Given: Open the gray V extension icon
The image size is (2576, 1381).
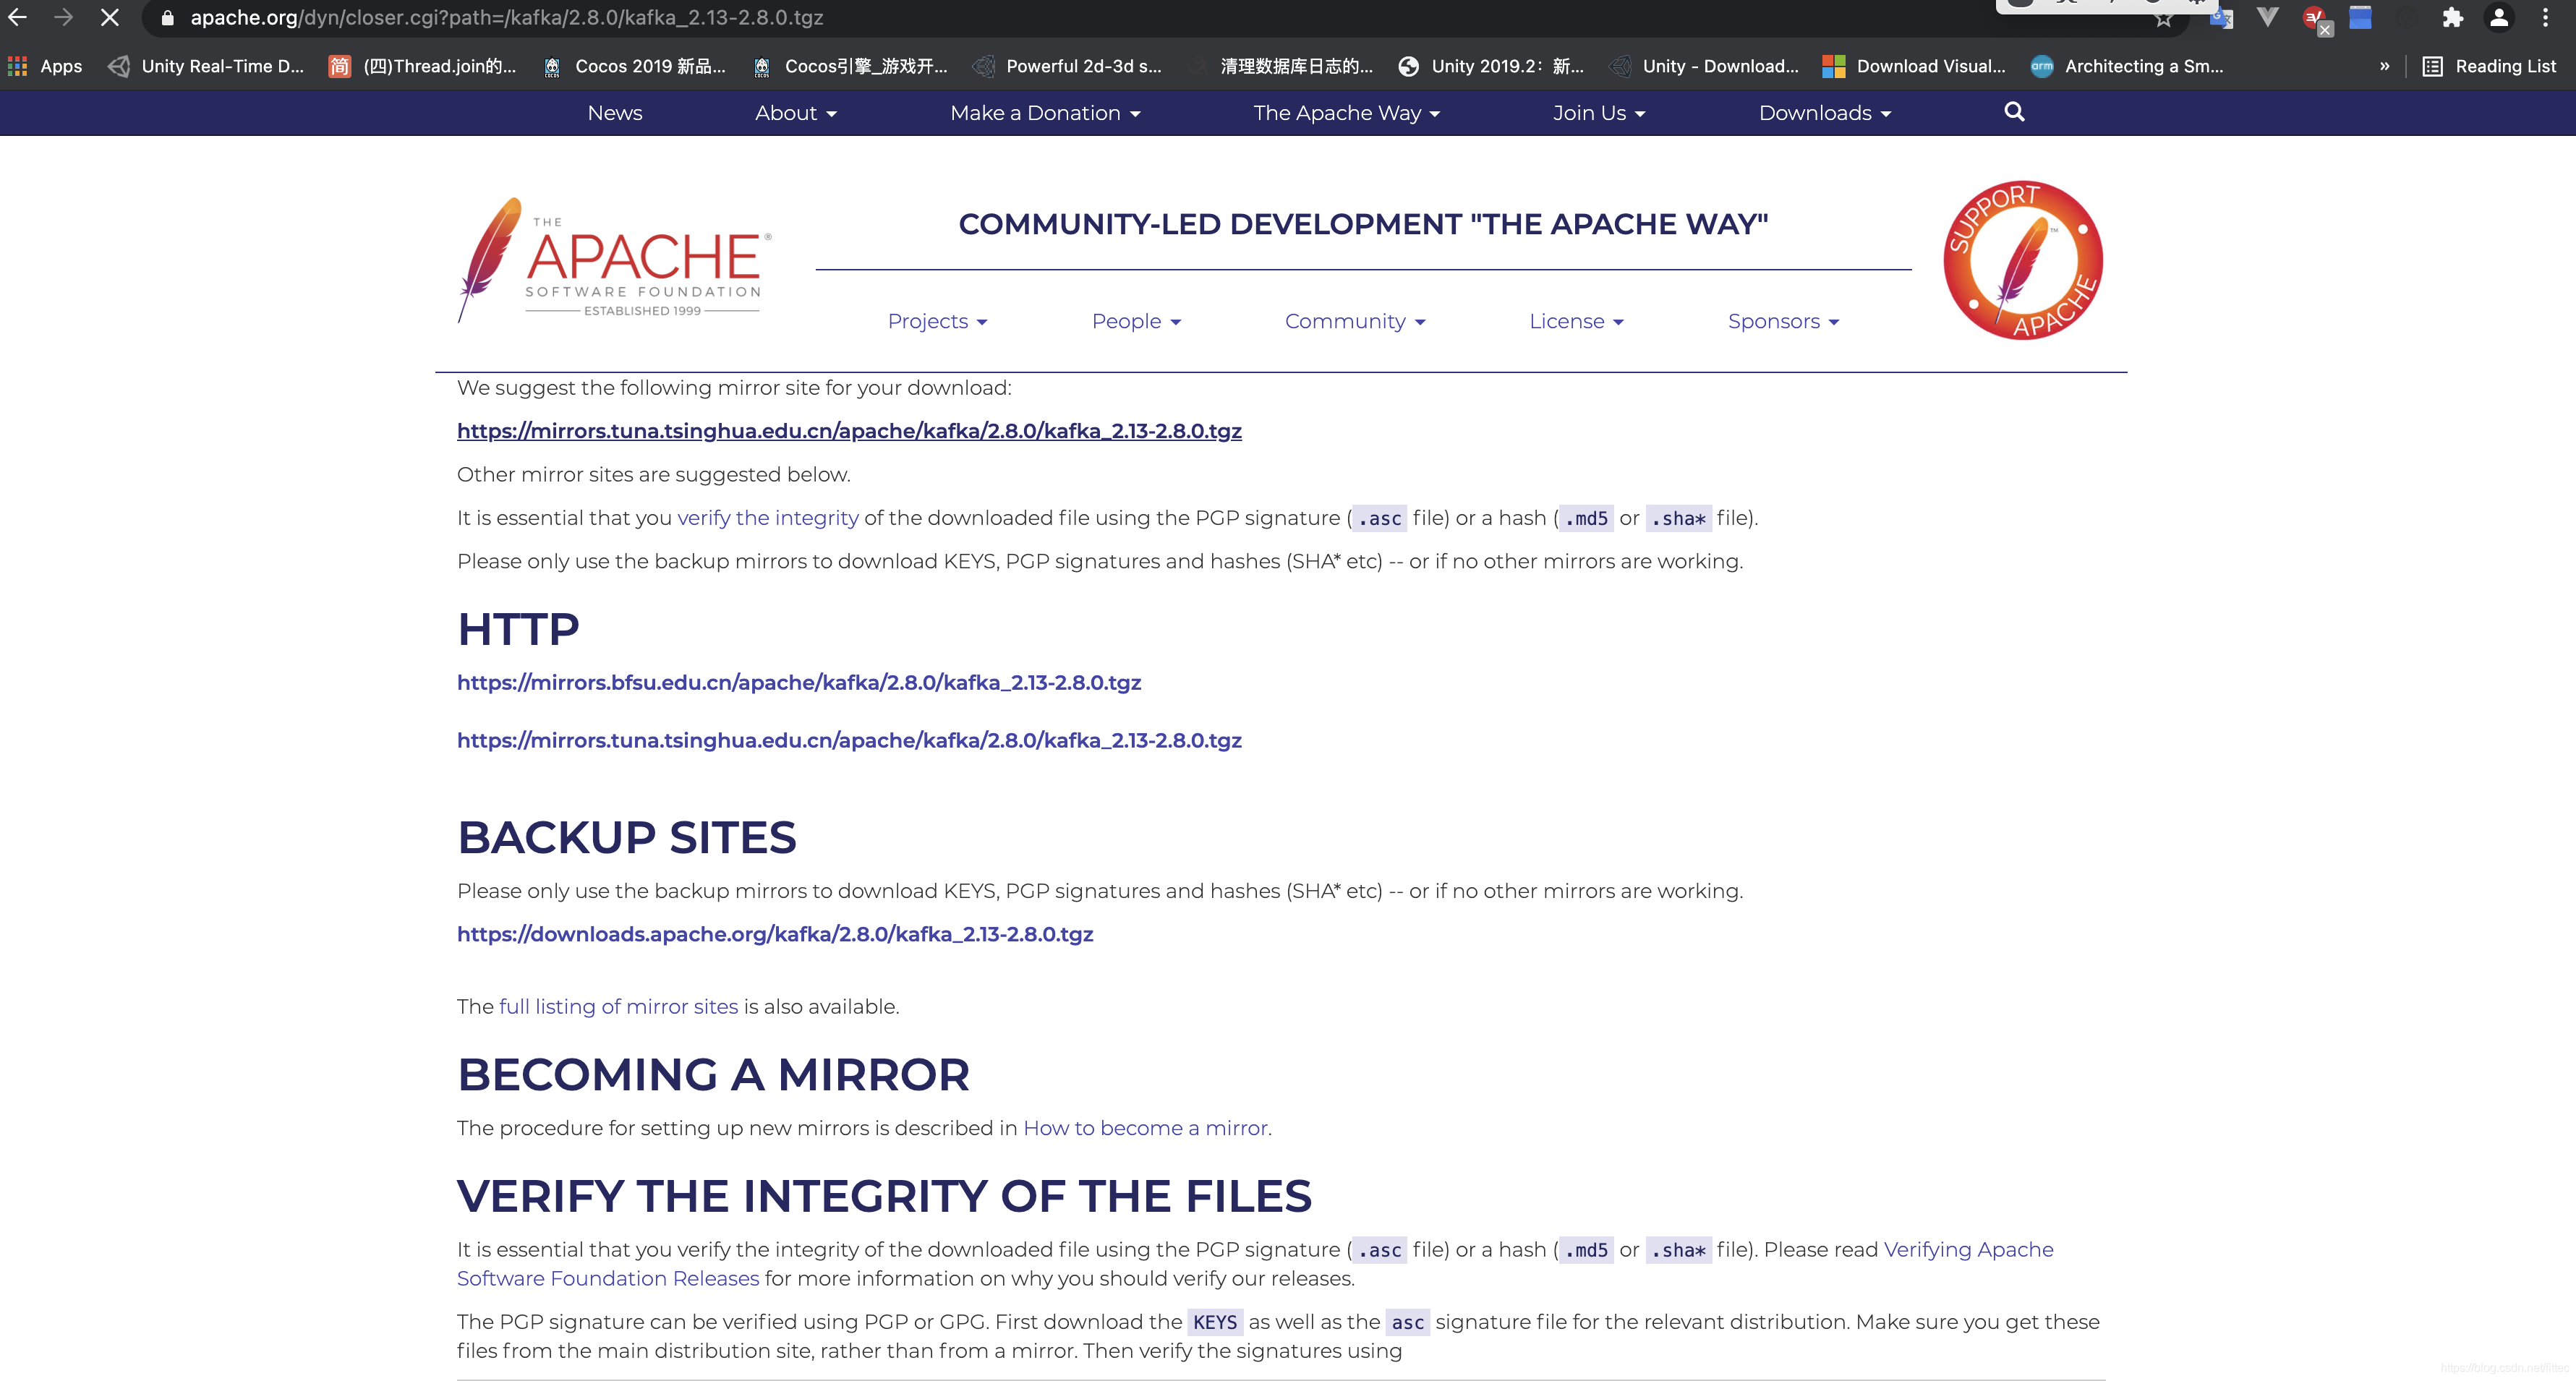Looking at the screenshot, I should pyautogui.click(x=2267, y=17).
